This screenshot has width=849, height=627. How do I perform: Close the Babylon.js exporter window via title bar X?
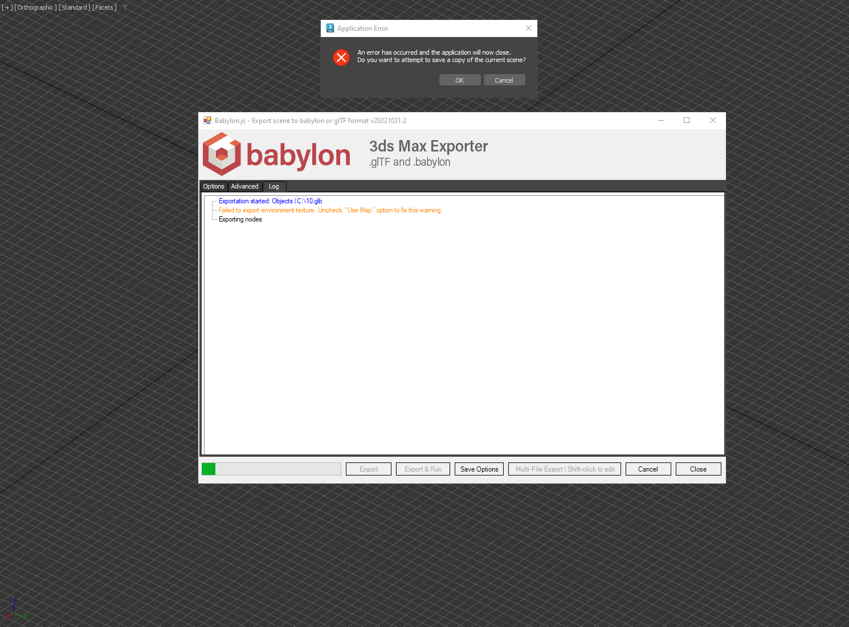click(713, 120)
